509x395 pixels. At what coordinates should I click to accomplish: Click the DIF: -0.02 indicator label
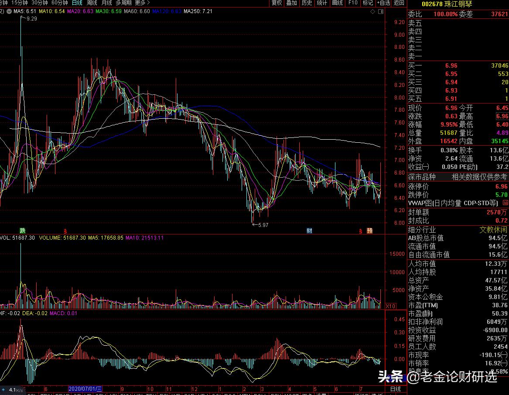[x=10, y=313]
